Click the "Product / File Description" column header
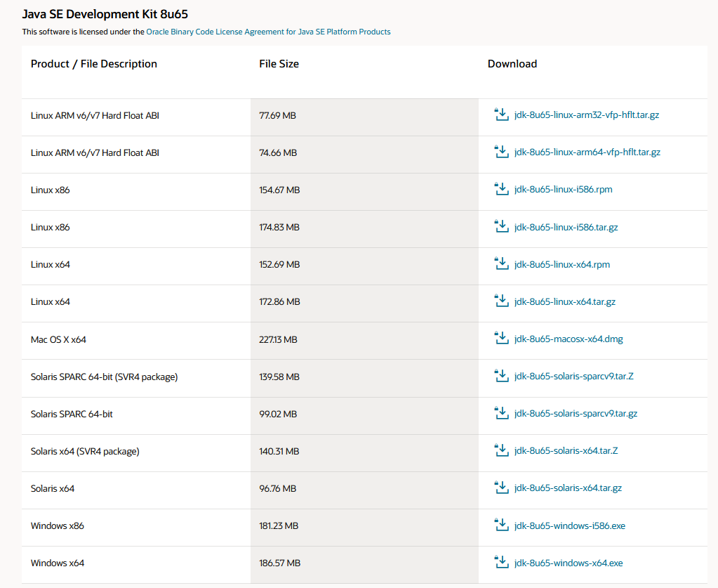Viewport: 718px width, 588px height. 94,64
